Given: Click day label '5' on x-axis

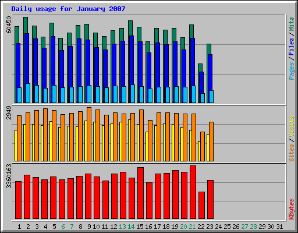Looking at the screenshot, I should tap(54, 227).
